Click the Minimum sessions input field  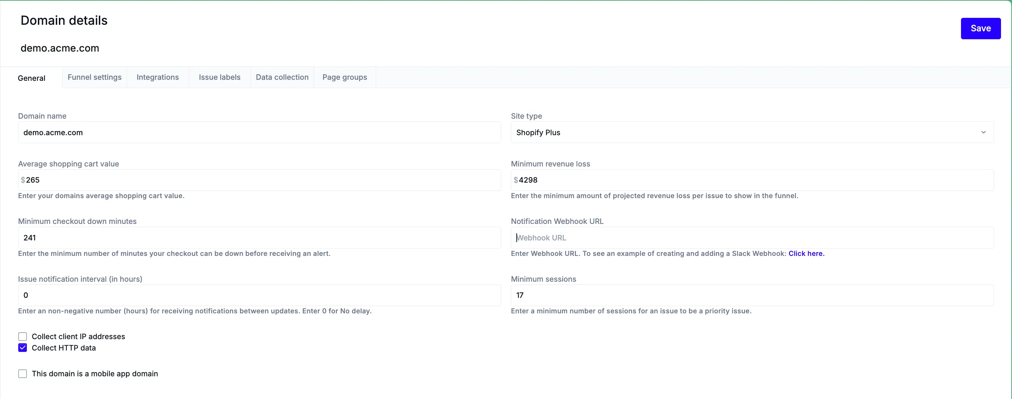tap(752, 295)
